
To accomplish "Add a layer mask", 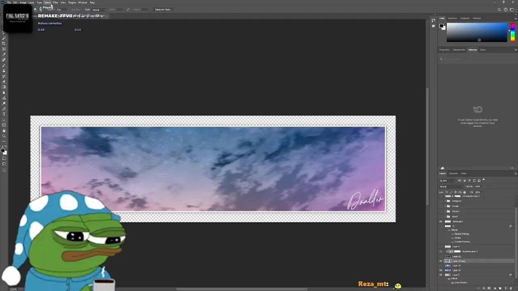I will 489,289.
